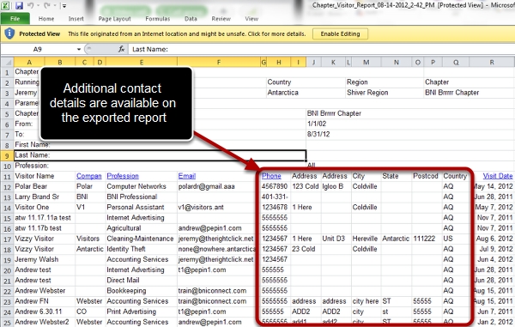Click the Redo icon in quick access toolbar
The height and width of the screenshot is (327, 515).
pos(48,5)
